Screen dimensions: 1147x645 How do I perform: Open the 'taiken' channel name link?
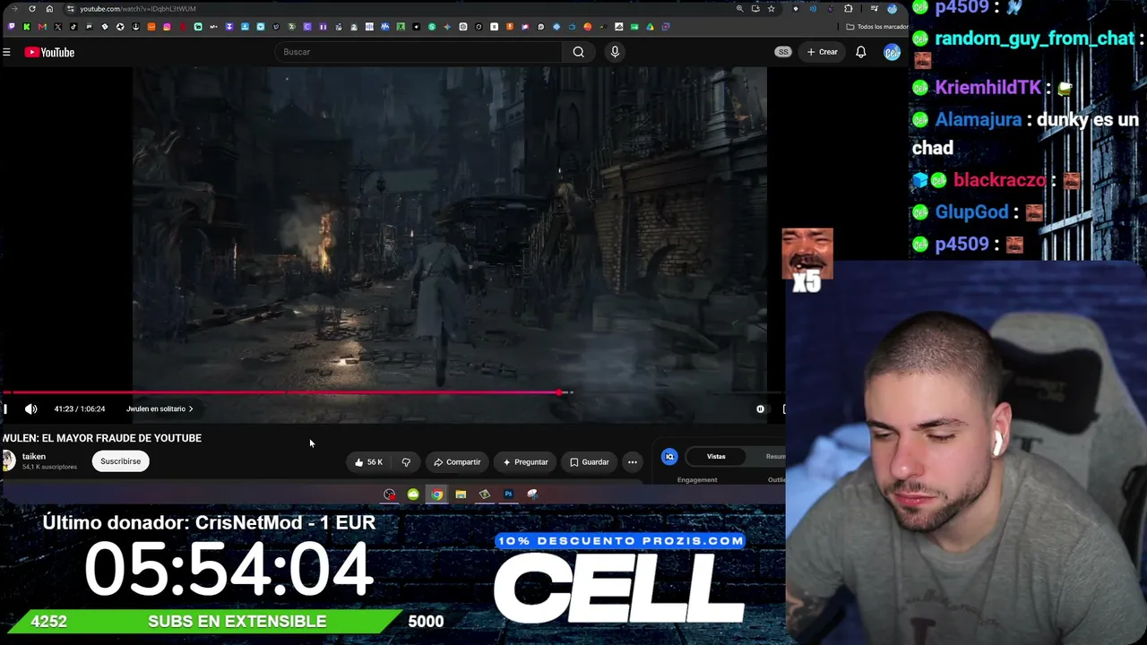pos(34,457)
